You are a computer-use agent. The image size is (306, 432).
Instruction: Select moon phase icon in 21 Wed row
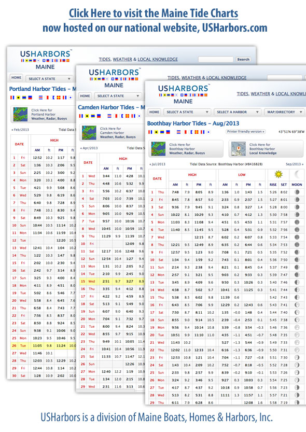[x=297, y=342]
